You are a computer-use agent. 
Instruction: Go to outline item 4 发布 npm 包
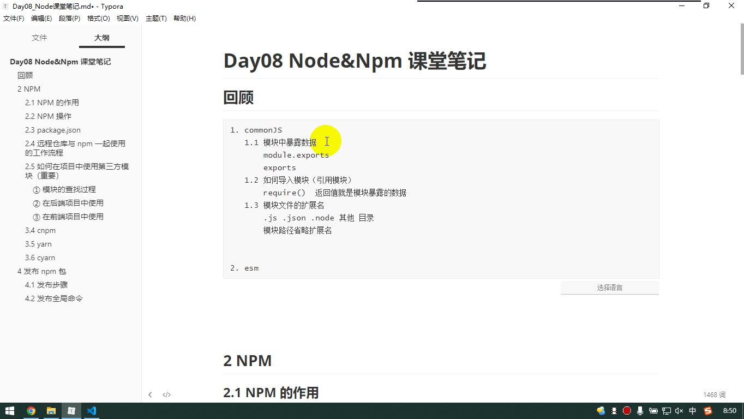pos(41,271)
